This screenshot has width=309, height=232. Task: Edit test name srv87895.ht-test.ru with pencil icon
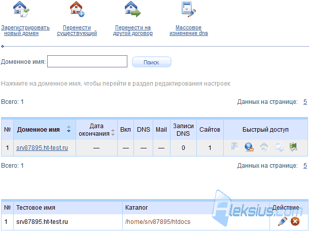click(283, 221)
